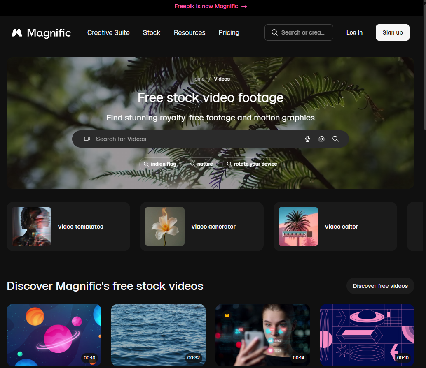The width and height of the screenshot is (426, 368).
Task: Open the woman with phone video 00:14
Action: [x=263, y=335]
